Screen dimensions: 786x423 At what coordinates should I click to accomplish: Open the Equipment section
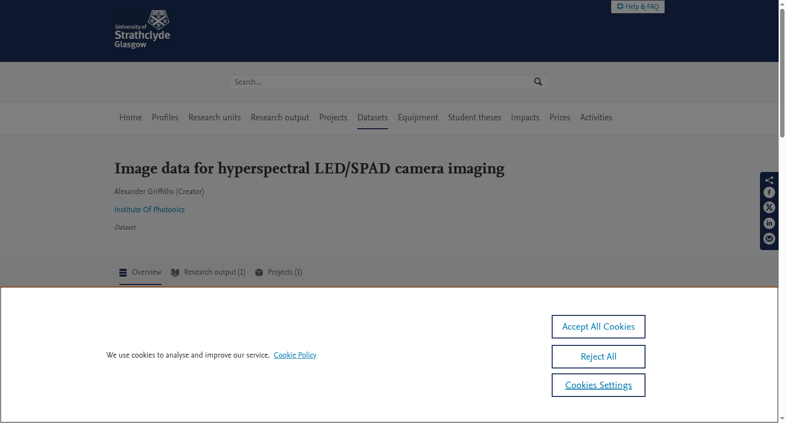[x=418, y=117]
